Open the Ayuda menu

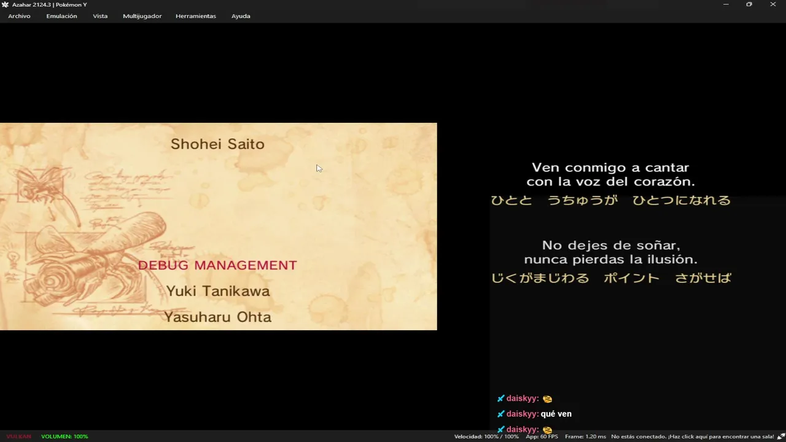(241, 16)
